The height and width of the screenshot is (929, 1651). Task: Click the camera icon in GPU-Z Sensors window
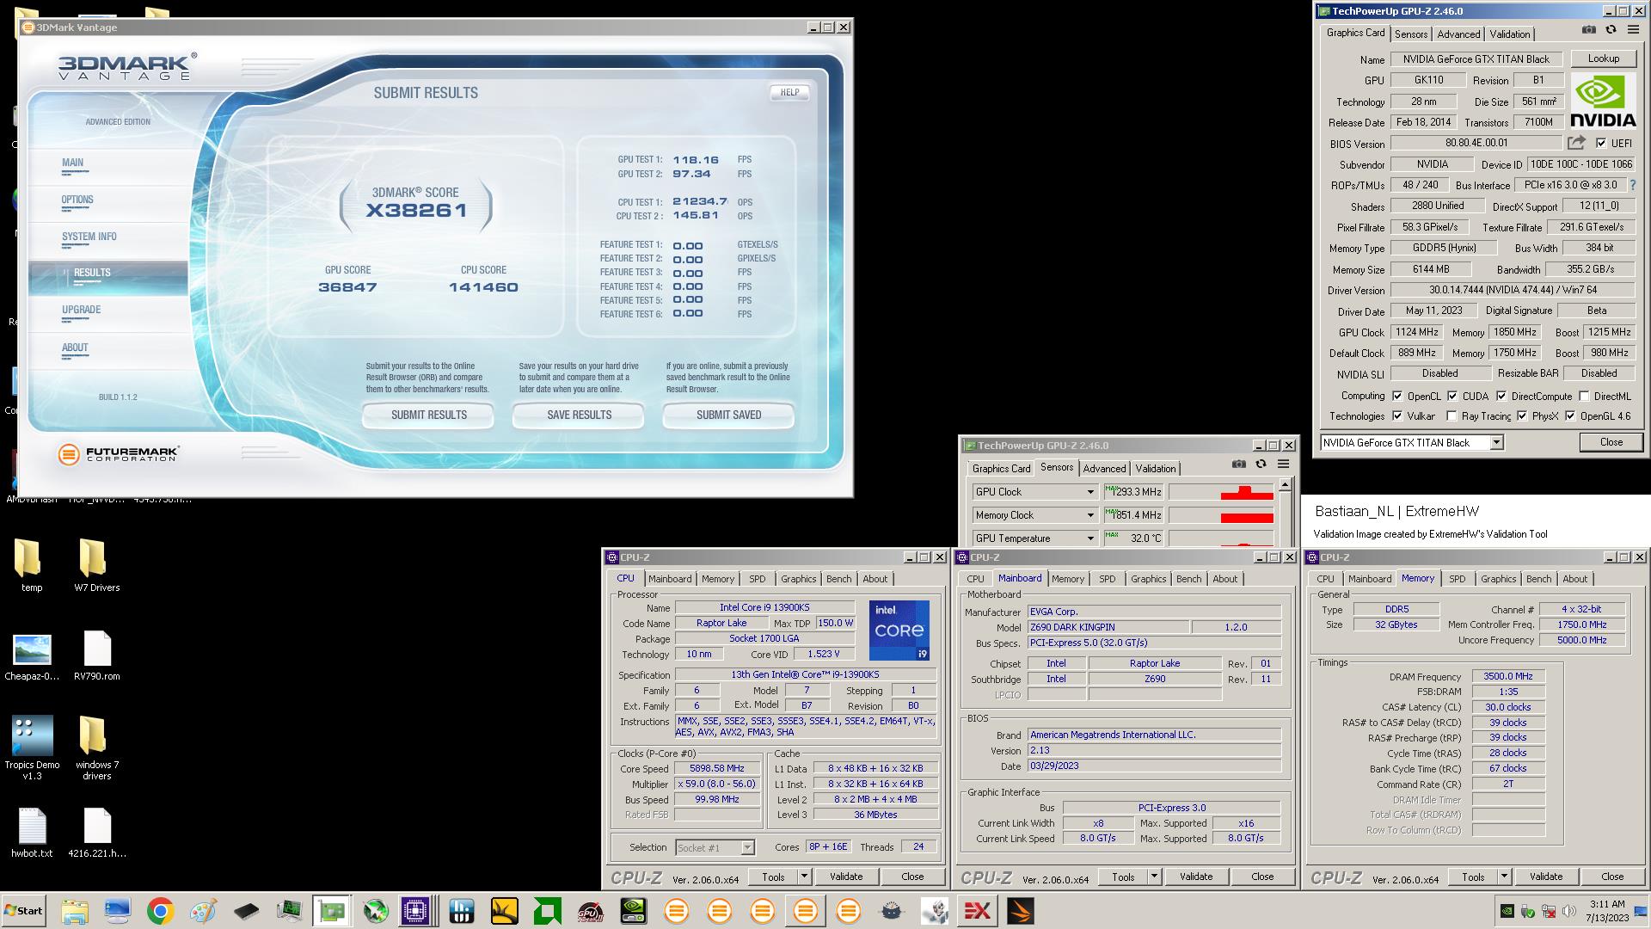click(1238, 464)
